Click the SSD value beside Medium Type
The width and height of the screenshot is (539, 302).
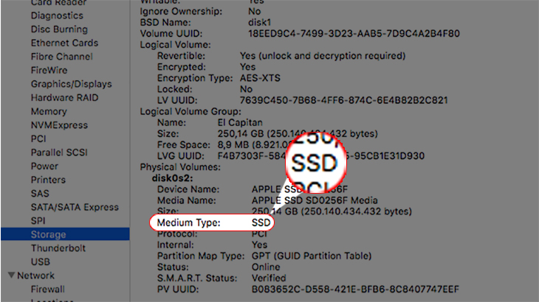(261, 223)
